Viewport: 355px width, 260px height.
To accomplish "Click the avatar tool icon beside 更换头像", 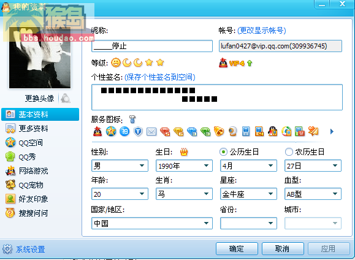I will click(x=66, y=98).
